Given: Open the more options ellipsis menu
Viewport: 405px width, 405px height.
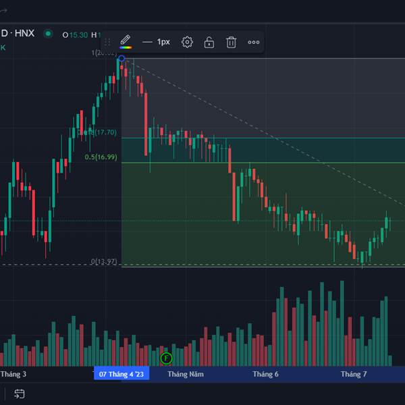Looking at the screenshot, I should pyautogui.click(x=254, y=42).
